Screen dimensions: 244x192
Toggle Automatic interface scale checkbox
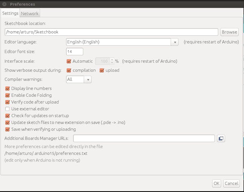[x=69, y=61]
